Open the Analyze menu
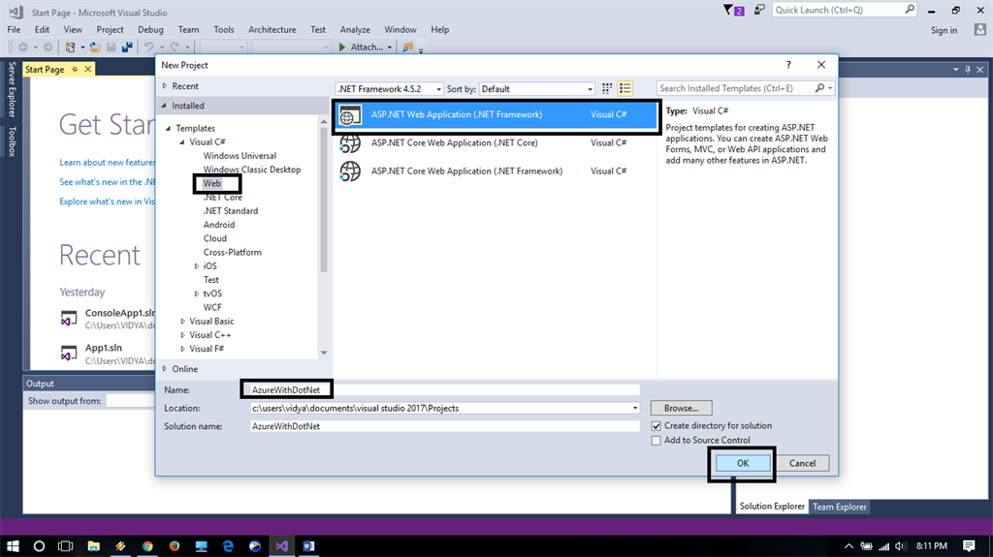This screenshot has height=557, width=993. tap(355, 30)
